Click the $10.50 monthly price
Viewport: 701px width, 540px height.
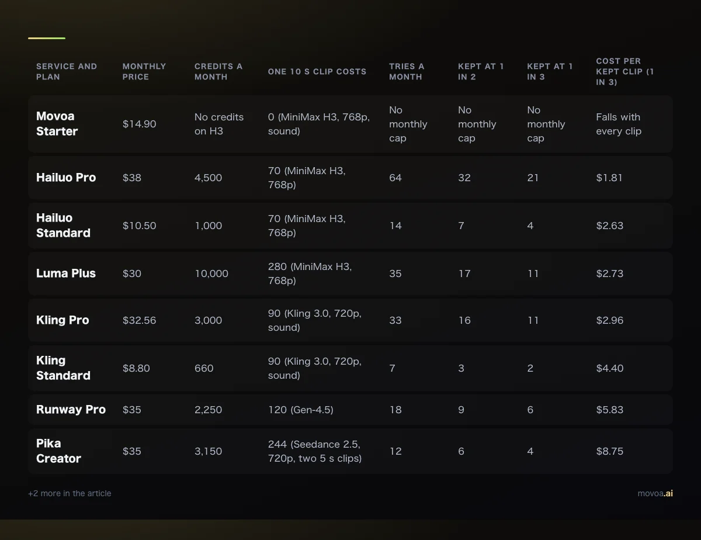point(139,226)
